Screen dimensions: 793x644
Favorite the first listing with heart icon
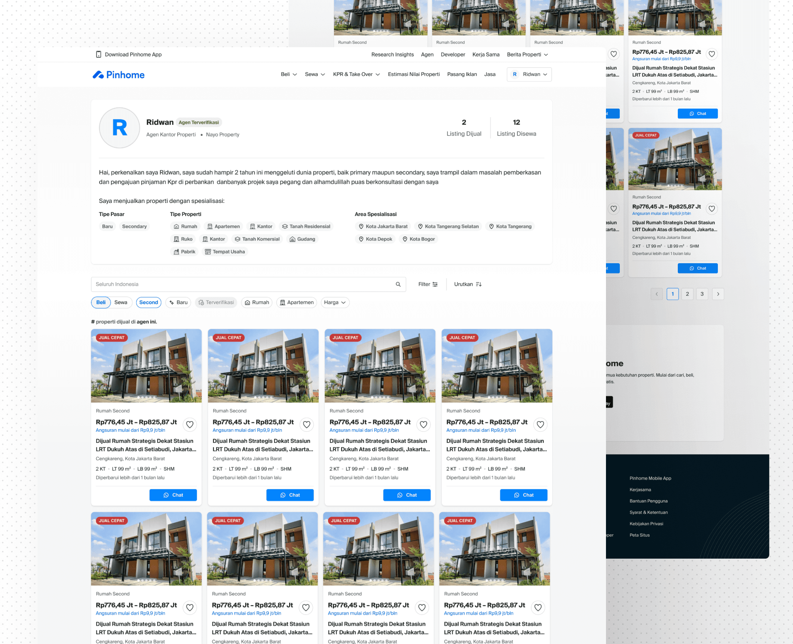190,425
